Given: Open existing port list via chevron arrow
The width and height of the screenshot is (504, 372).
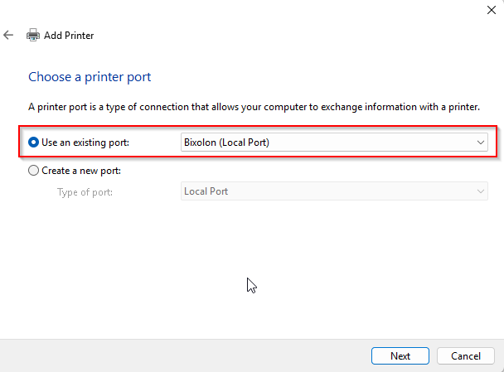Looking at the screenshot, I should (481, 143).
